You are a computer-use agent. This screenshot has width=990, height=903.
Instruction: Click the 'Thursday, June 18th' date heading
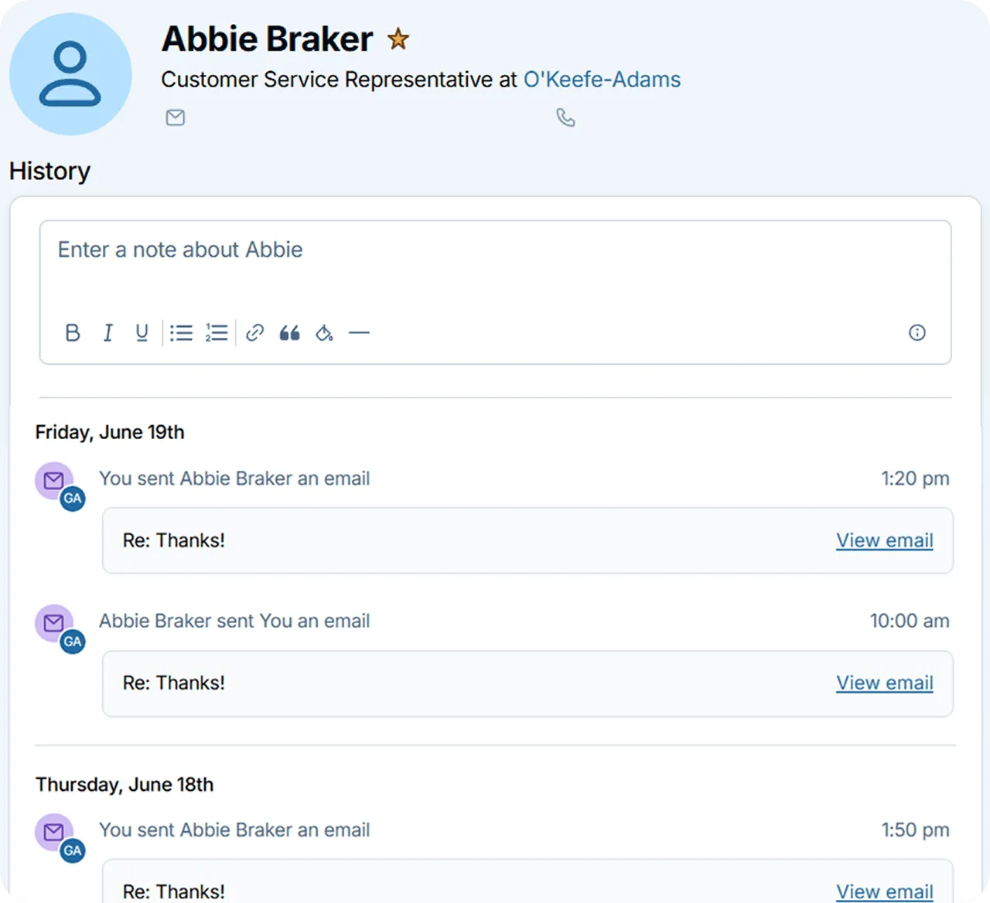[125, 785]
